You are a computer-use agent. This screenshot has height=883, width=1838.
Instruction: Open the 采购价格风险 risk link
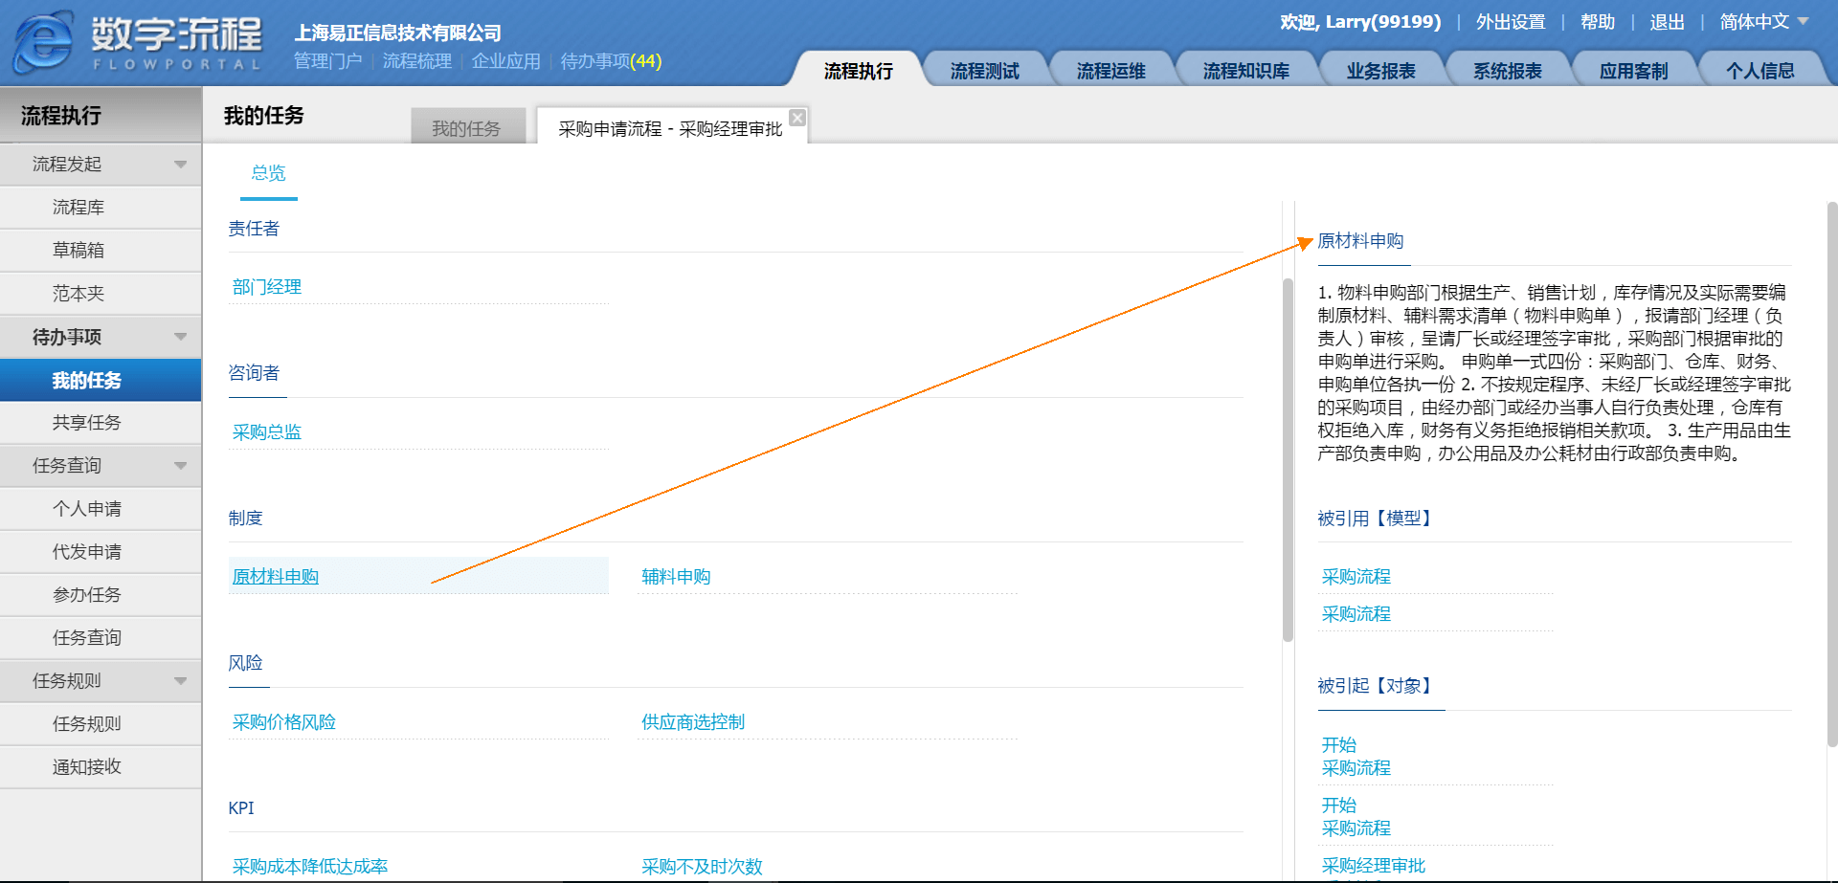(284, 722)
